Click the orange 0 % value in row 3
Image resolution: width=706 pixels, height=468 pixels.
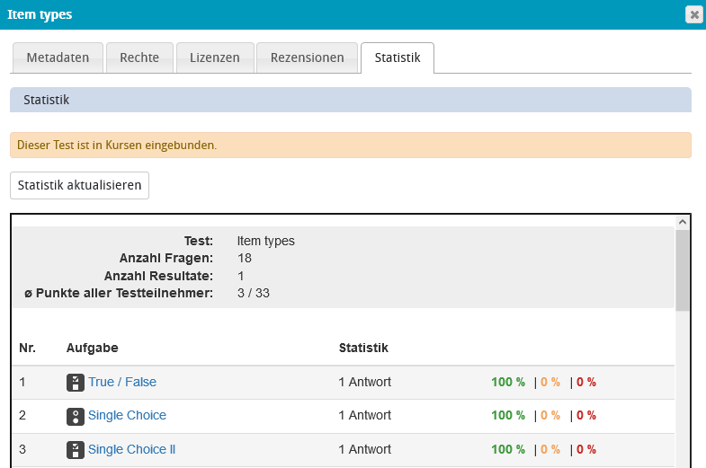coord(550,449)
